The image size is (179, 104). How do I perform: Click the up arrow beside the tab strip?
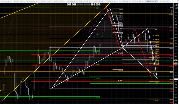(175, 1)
